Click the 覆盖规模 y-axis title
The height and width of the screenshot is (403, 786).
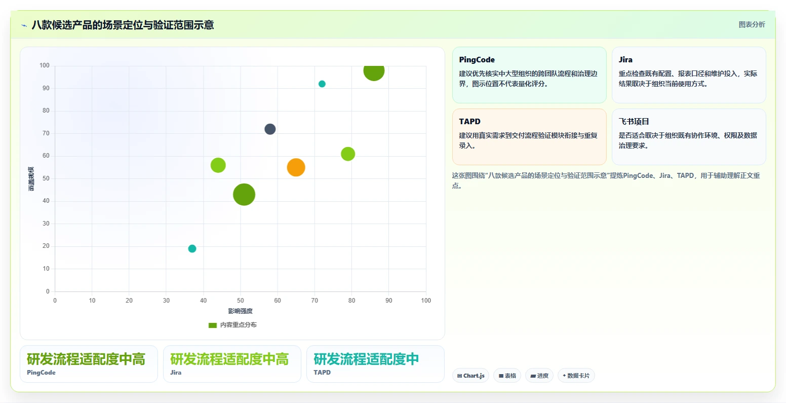[31, 178]
